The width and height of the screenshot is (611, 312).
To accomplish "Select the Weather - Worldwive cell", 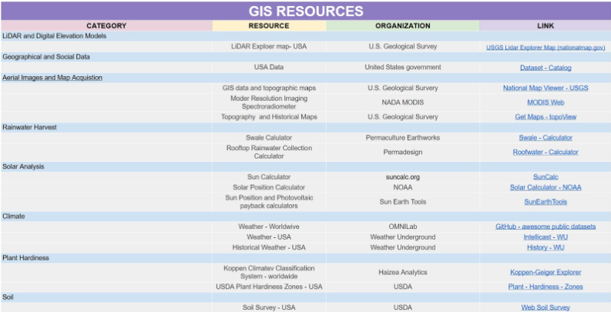I will [269, 226].
